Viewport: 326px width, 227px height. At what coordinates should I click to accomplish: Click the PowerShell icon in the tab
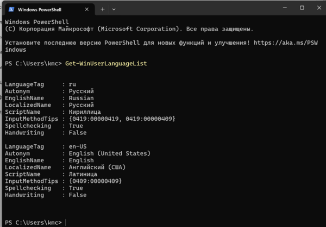click(11, 9)
